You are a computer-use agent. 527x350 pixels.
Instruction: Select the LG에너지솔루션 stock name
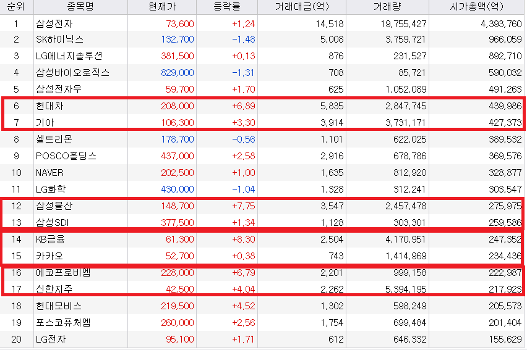[x=69, y=56]
